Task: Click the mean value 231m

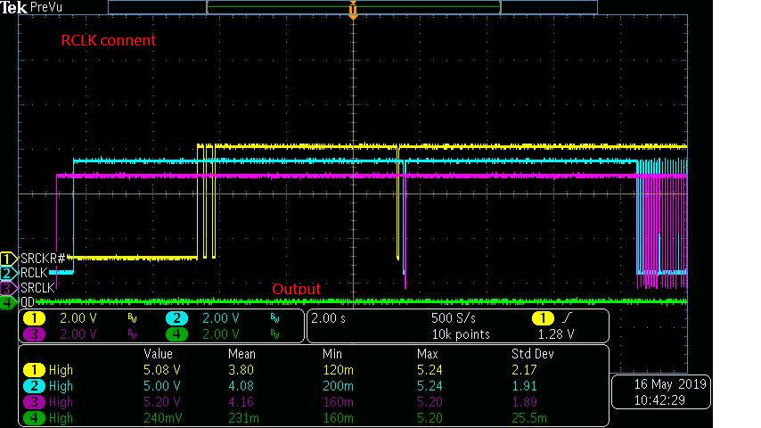Action: pos(243,418)
